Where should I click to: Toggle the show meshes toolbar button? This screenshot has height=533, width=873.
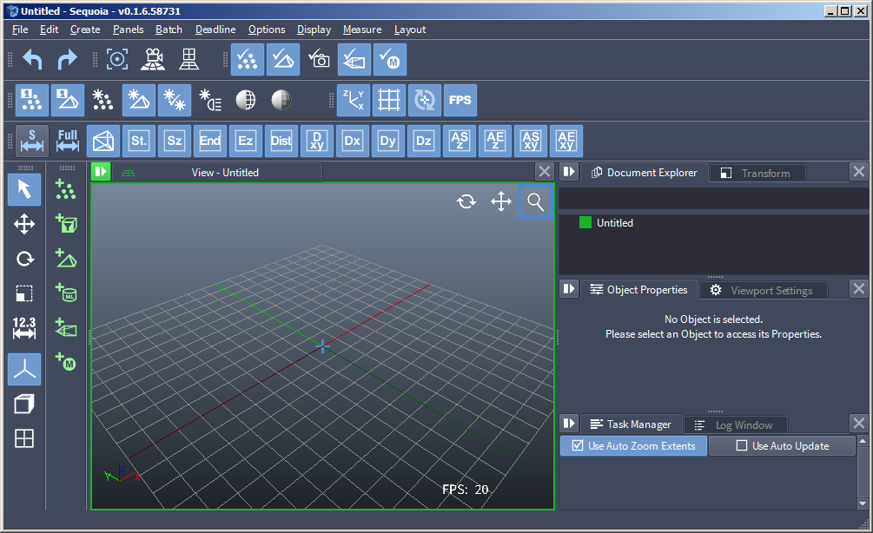283,60
